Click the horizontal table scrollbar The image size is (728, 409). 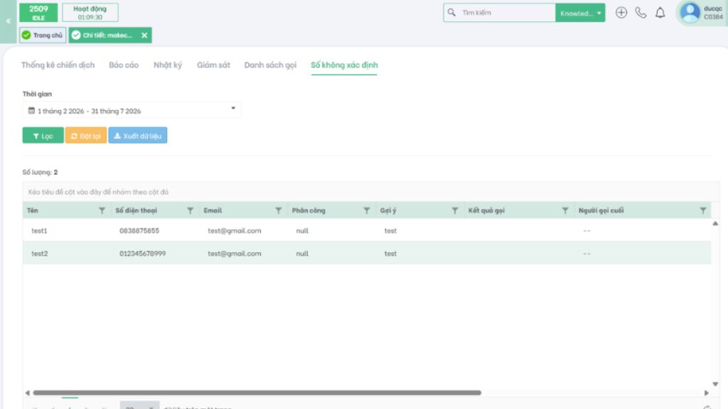pyautogui.click(x=257, y=393)
